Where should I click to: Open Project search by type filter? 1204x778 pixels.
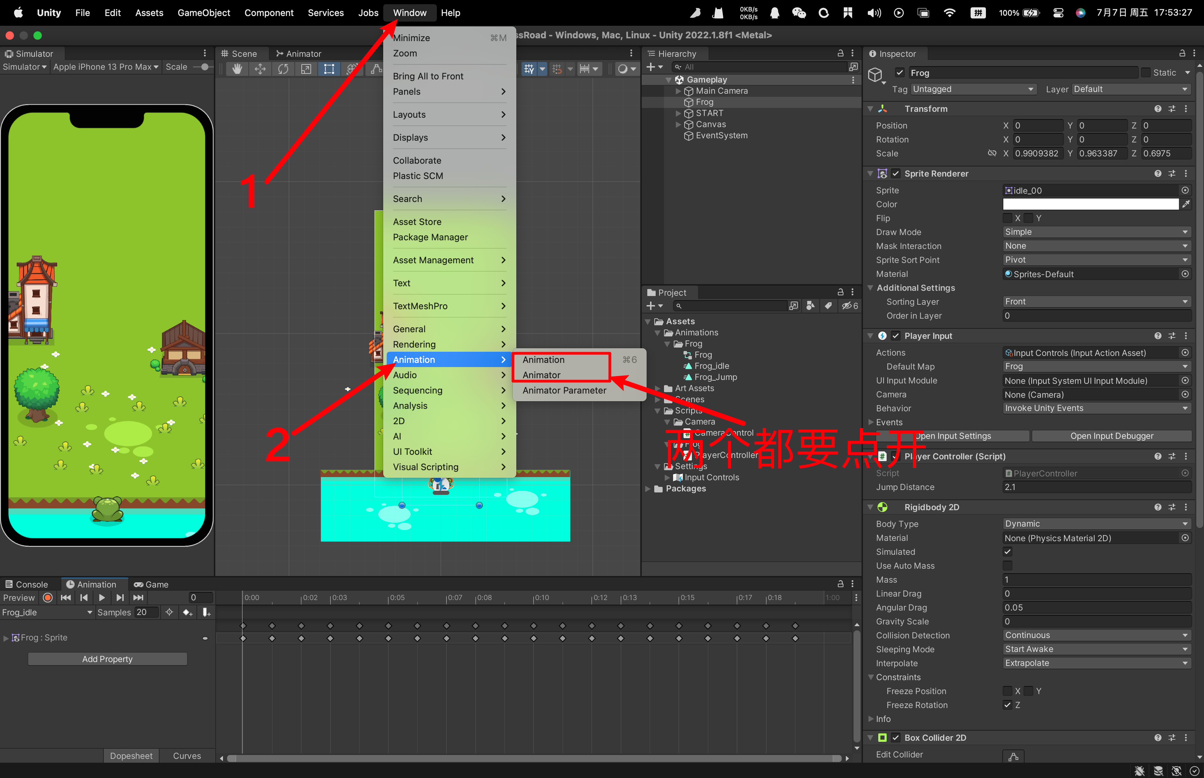pyautogui.click(x=810, y=306)
